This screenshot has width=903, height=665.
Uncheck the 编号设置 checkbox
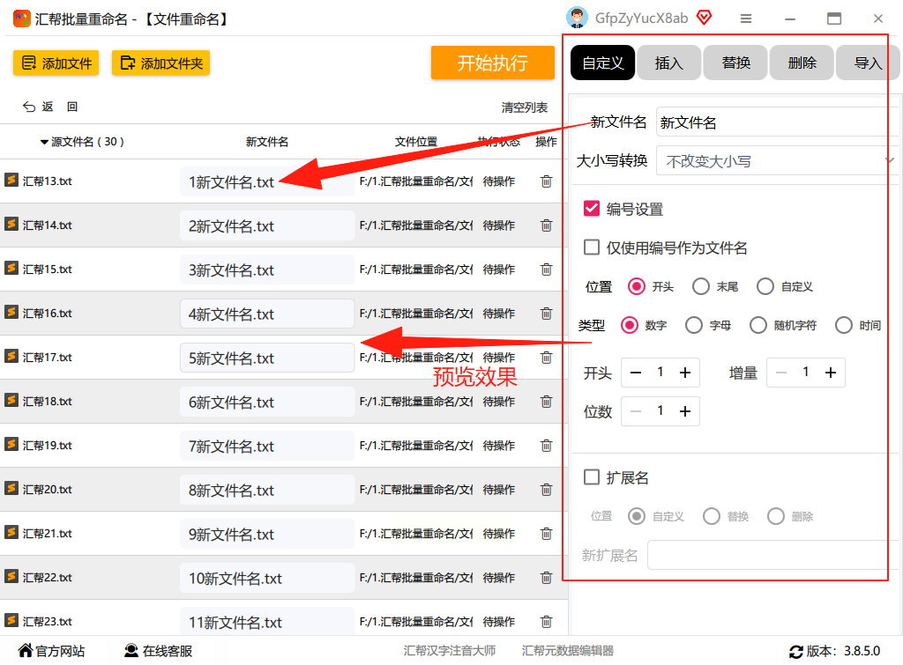[592, 208]
